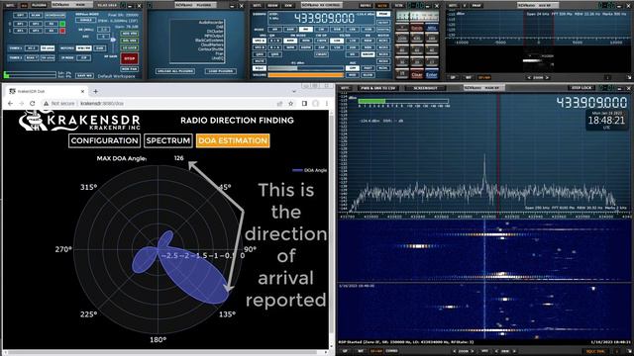Select the DOA ESTIMATION page
The width and height of the screenshot is (634, 356).
coord(233,140)
